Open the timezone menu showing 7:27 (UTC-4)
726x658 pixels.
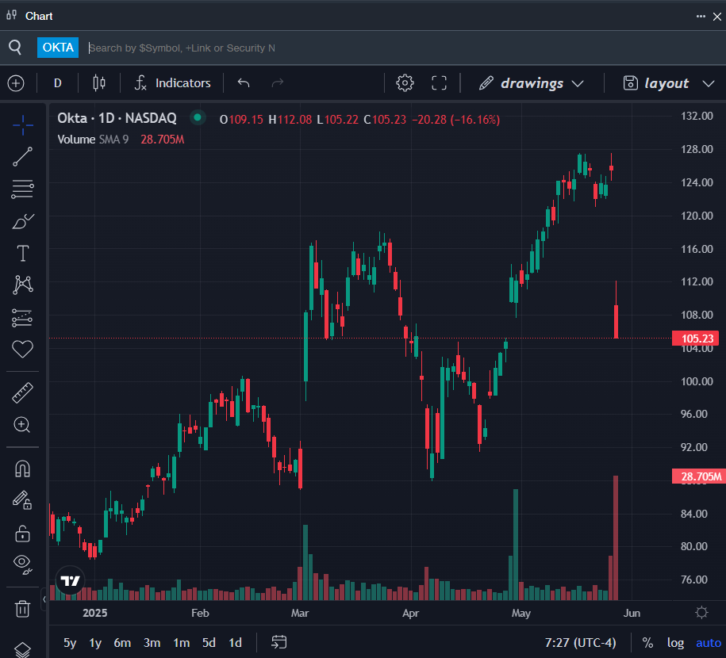580,643
